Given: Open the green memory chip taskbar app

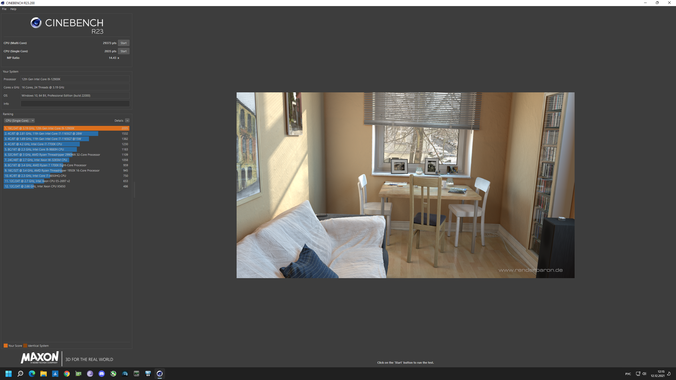Looking at the screenshot, I should click(136, 374).
